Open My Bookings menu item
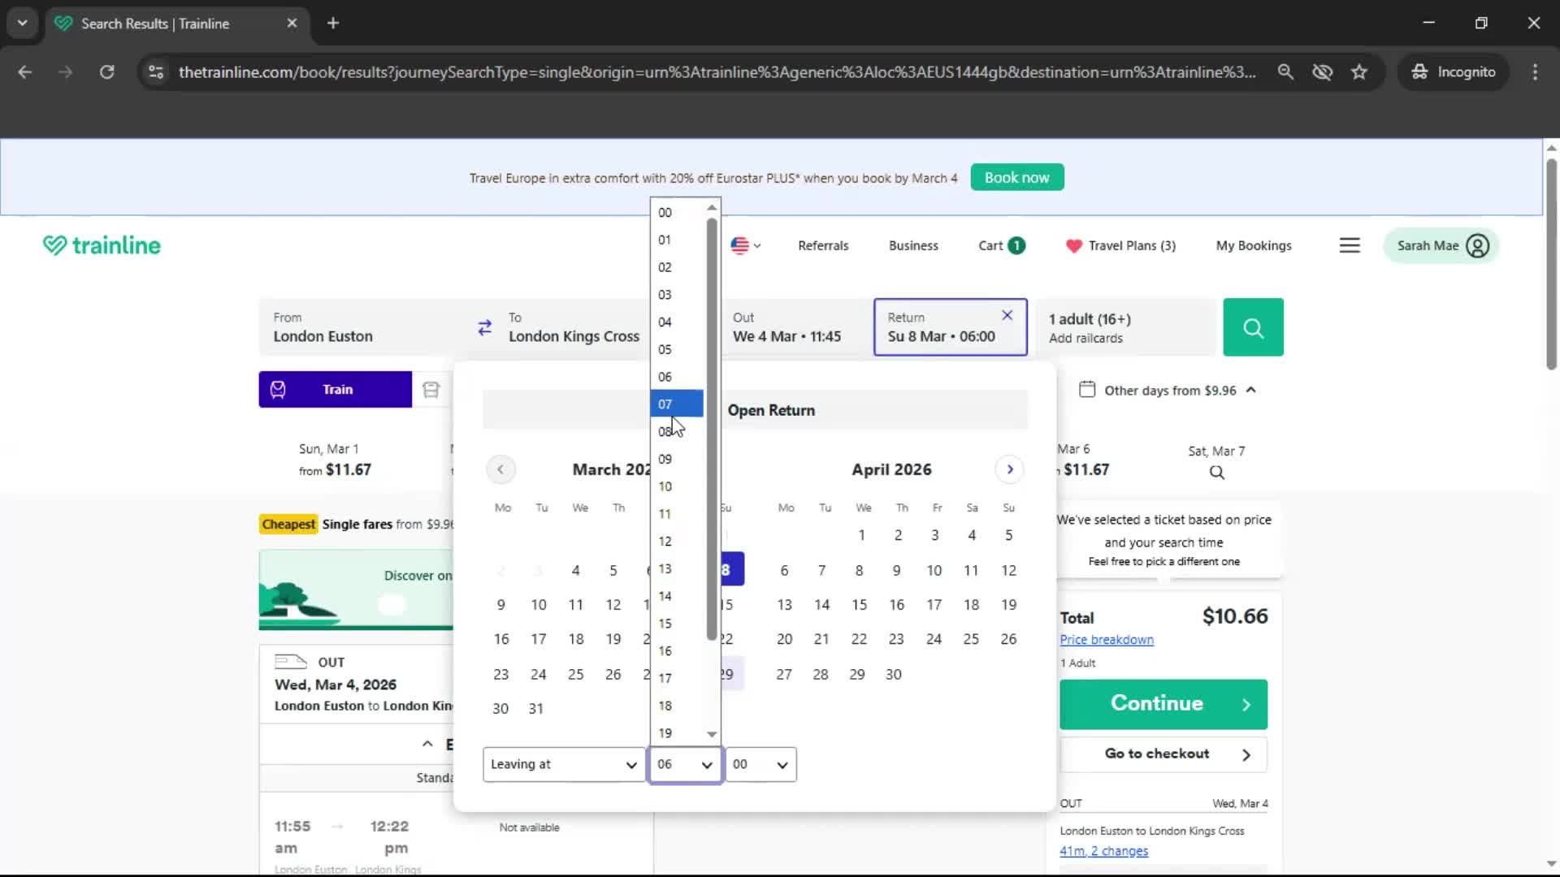The width and height of the screenshot is (1560, 877). pyautogui.click(x=1254, y=245)
